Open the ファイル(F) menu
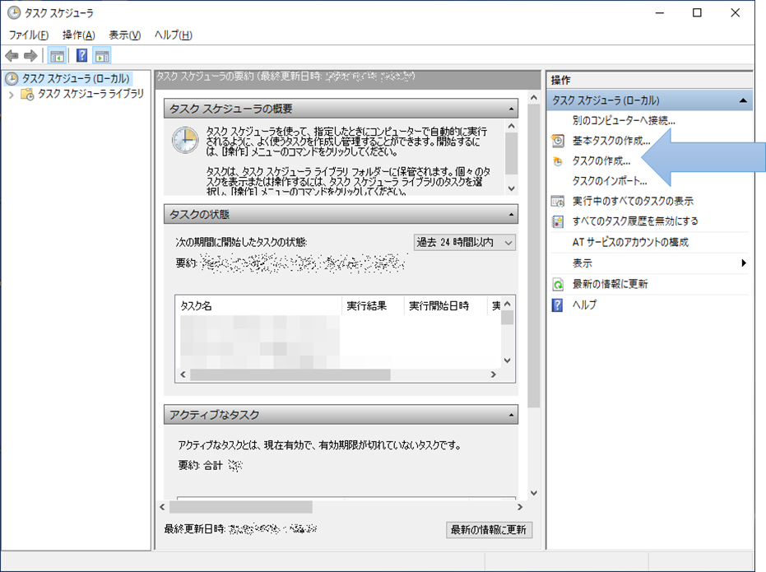Screen dimensions: 766x572 pos(29,35)
